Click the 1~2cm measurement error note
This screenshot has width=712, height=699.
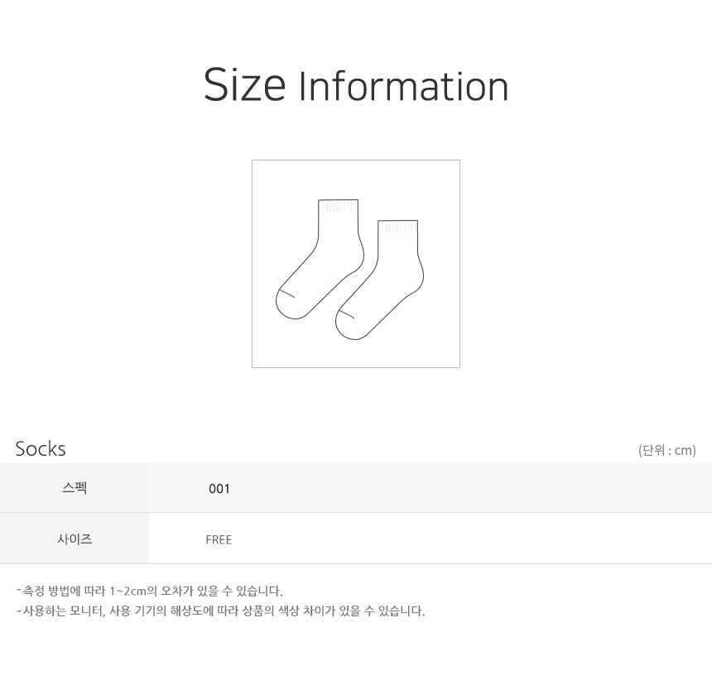149,591
